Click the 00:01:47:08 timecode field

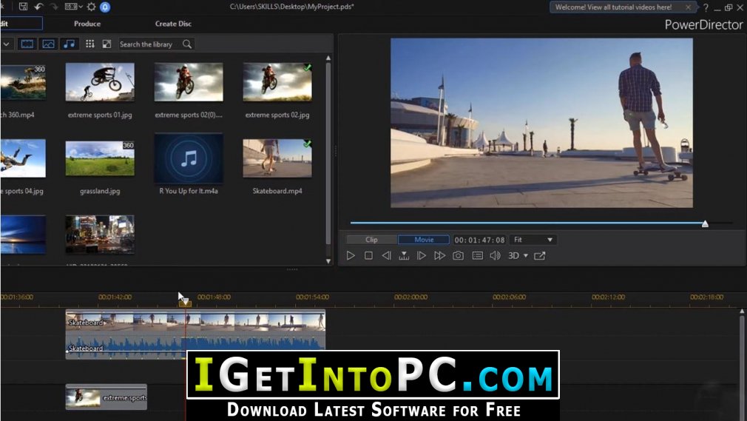[479, 240]
